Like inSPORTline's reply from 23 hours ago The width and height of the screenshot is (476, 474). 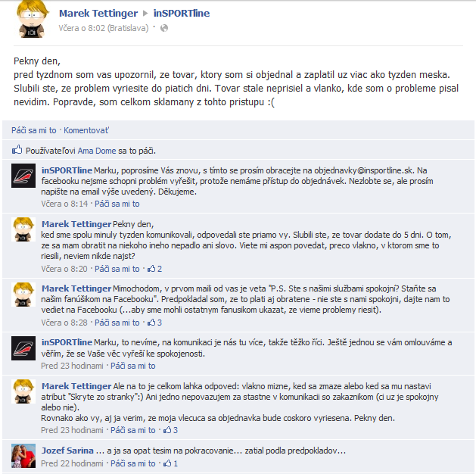pyautogui.click(x=132, y=366)
